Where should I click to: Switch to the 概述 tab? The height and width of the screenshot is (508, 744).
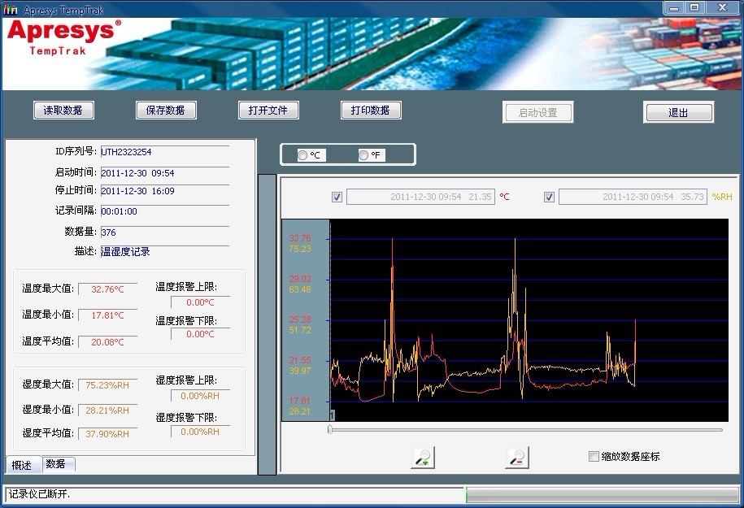pyautogui.click(x=22, y=465)
